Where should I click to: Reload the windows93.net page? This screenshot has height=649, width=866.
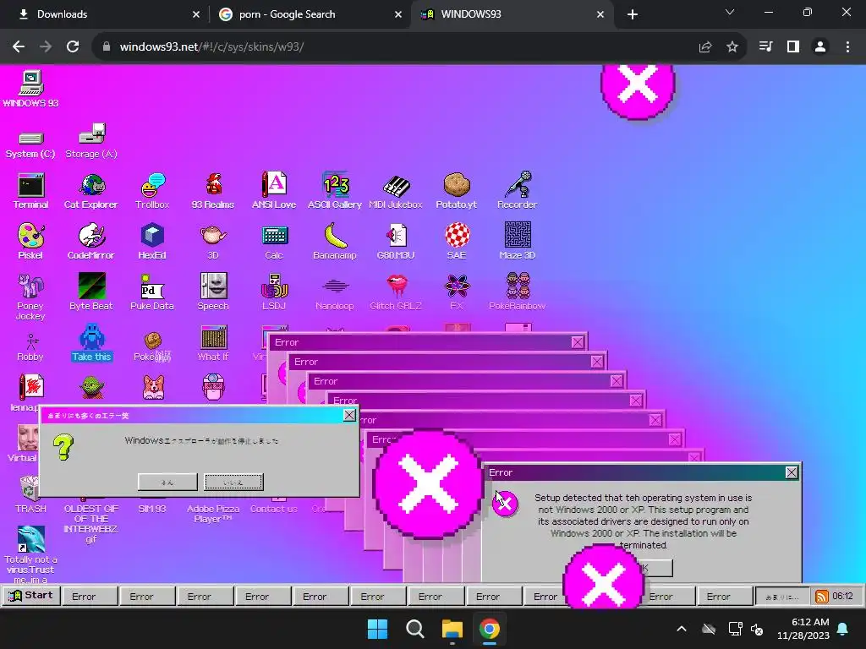73,46
